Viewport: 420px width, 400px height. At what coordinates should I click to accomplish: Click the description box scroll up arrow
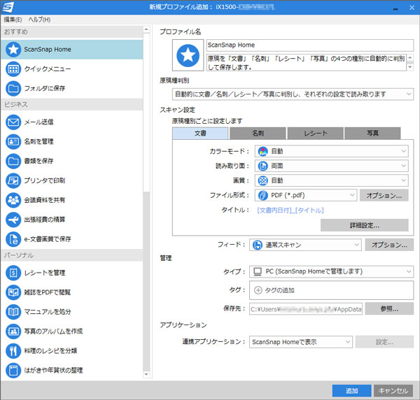click(410, 57)
